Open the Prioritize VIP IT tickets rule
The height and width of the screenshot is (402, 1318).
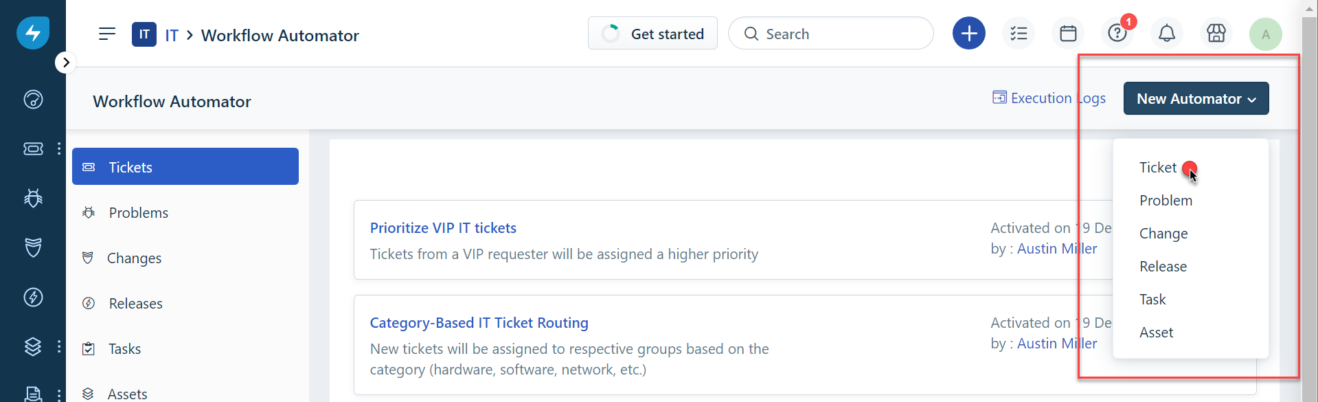coord(443,228)
